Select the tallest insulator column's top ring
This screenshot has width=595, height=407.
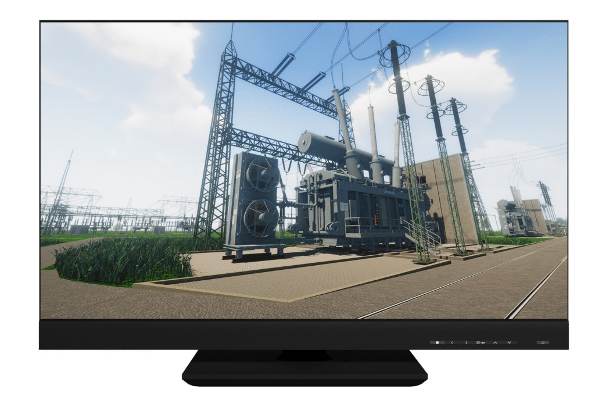pos(395,56)
